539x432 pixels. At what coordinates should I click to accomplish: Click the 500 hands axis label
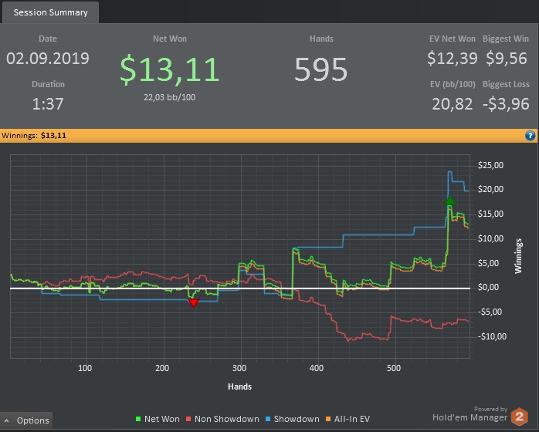(x=394, y=368)
